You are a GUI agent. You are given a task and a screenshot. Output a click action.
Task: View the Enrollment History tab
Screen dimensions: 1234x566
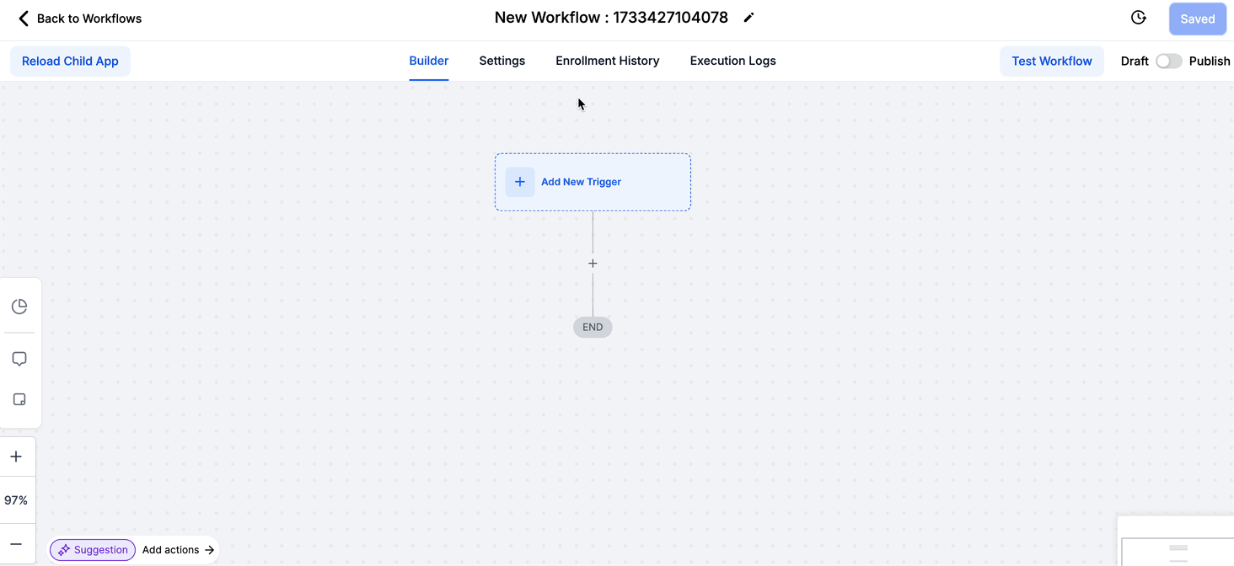(x=607, y=61)
